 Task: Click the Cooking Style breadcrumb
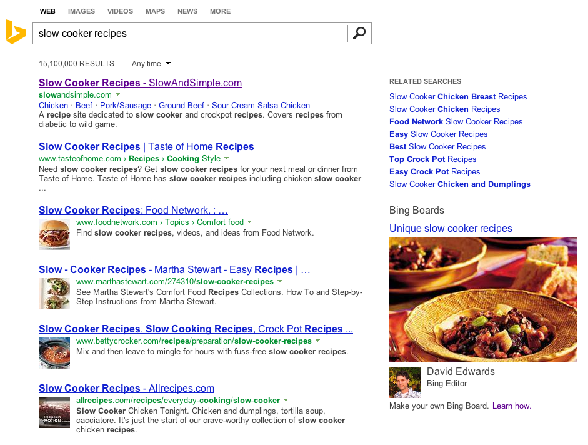point(194,158)
